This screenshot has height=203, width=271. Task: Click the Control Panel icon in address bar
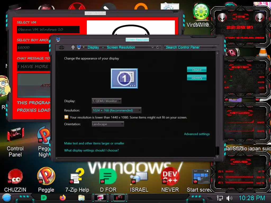pos(79,47)
